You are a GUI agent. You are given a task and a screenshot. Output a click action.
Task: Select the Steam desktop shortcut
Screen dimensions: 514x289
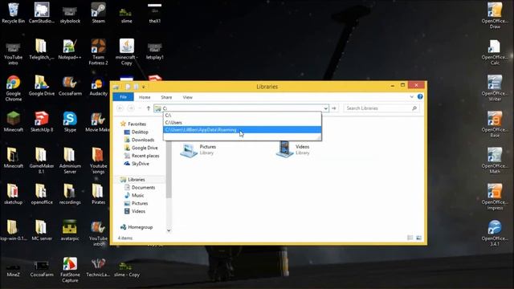point(98,13)
